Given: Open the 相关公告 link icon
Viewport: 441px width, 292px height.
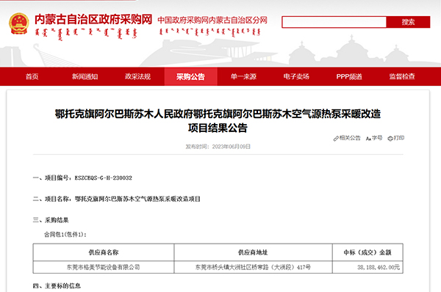Looking at the screenshot, I should point(336,139).
